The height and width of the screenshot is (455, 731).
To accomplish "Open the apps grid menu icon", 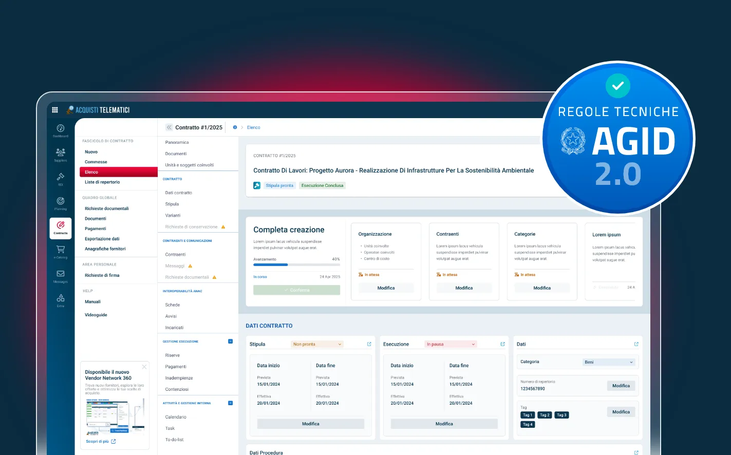I will [x=55, y=110].
